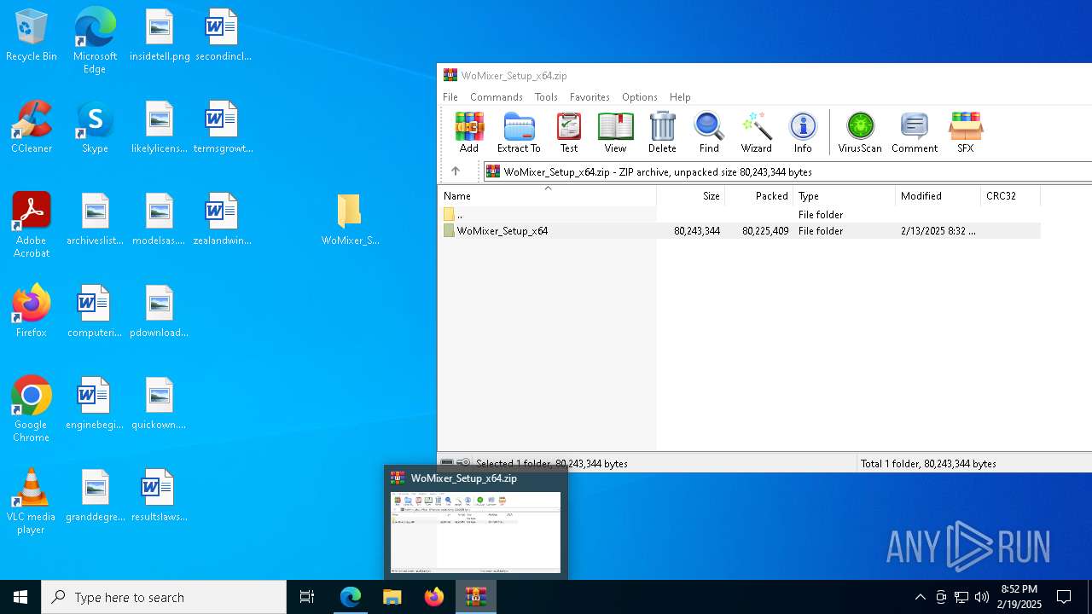Select the Skype desktop shortcut

(x=95, y=128)
